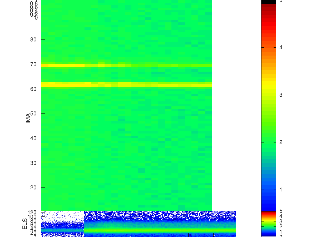The width and height of the screenshot is (316, 237).
Task: Click the 80 tick label on IMA axis
Action: 33,39
